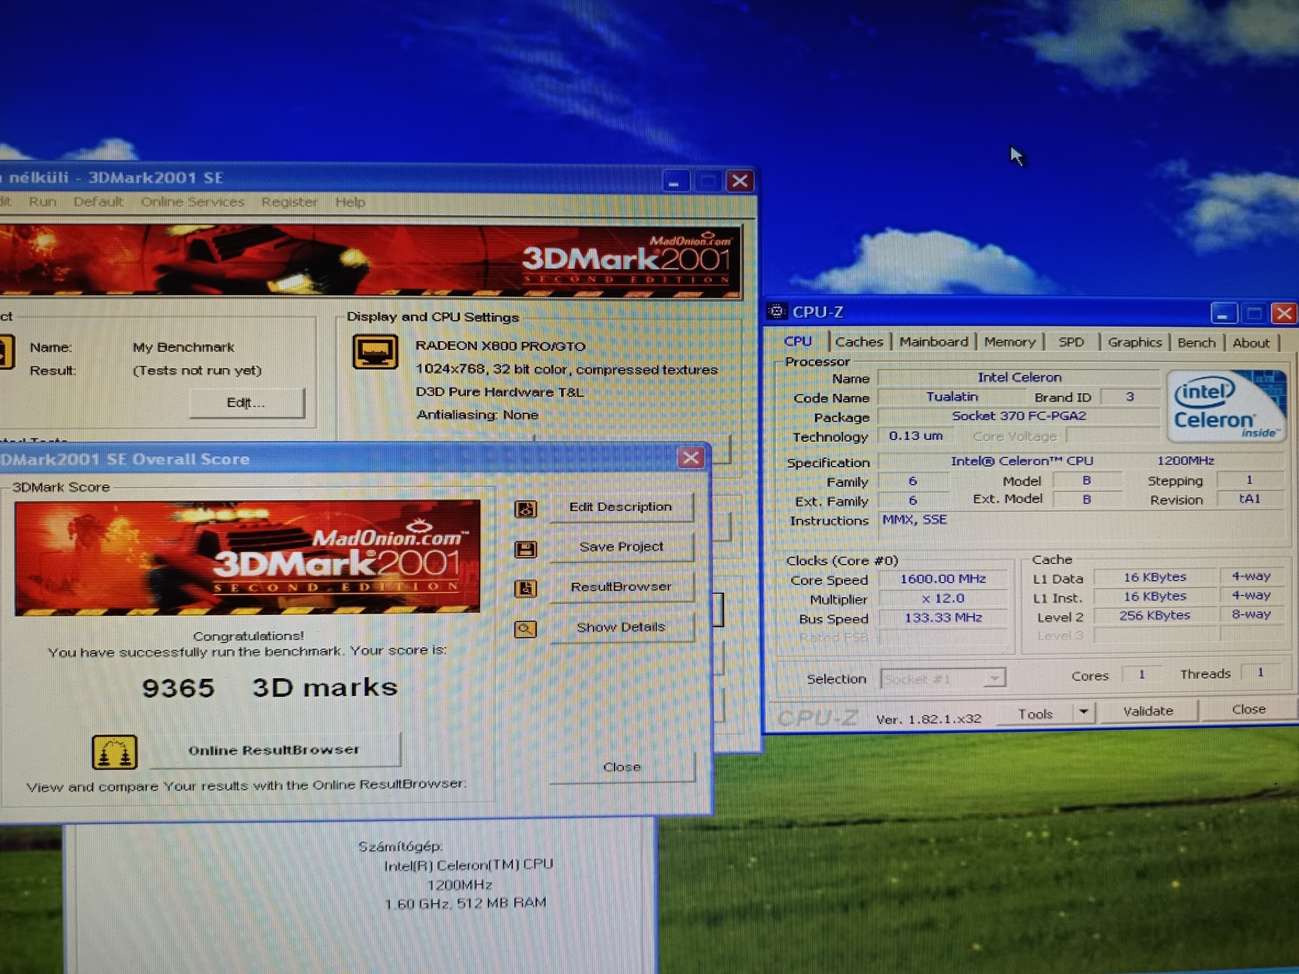Click the 3DMark2001 banner in main window
Image resolution: width=1299 pixels, height=974 pixels.
[x=371, y=261]
